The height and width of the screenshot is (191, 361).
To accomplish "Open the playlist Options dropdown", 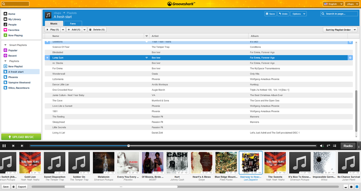I will [299, 14].
